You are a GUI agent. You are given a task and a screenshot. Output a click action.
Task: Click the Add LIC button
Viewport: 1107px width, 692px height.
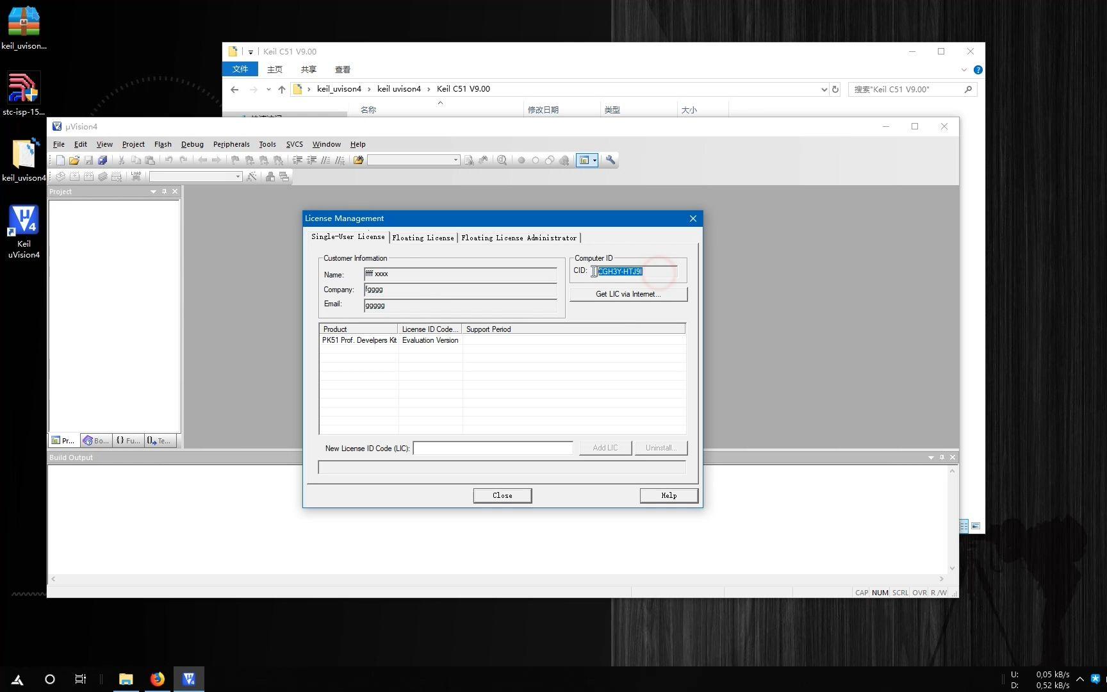tap(605, 448)
